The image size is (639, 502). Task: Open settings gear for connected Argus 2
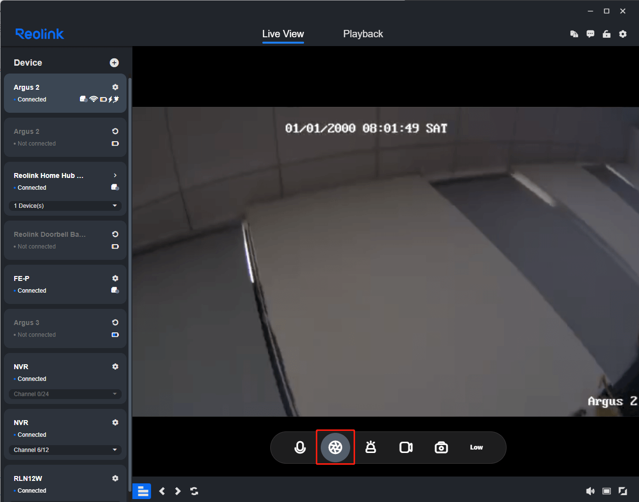coord(115,87)
